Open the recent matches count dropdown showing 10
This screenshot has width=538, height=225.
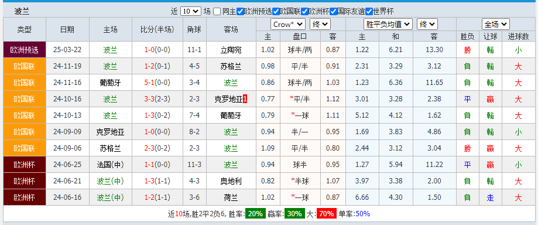click(x=190, y=11)
